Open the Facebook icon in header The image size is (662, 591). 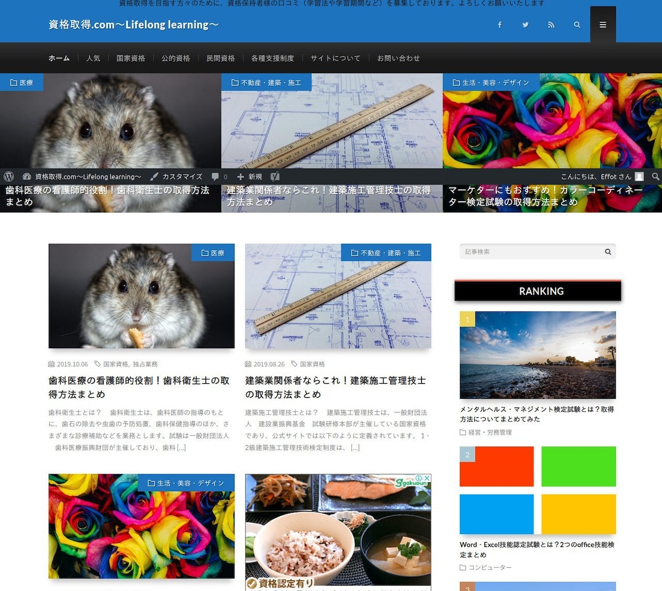pos(500,25)
